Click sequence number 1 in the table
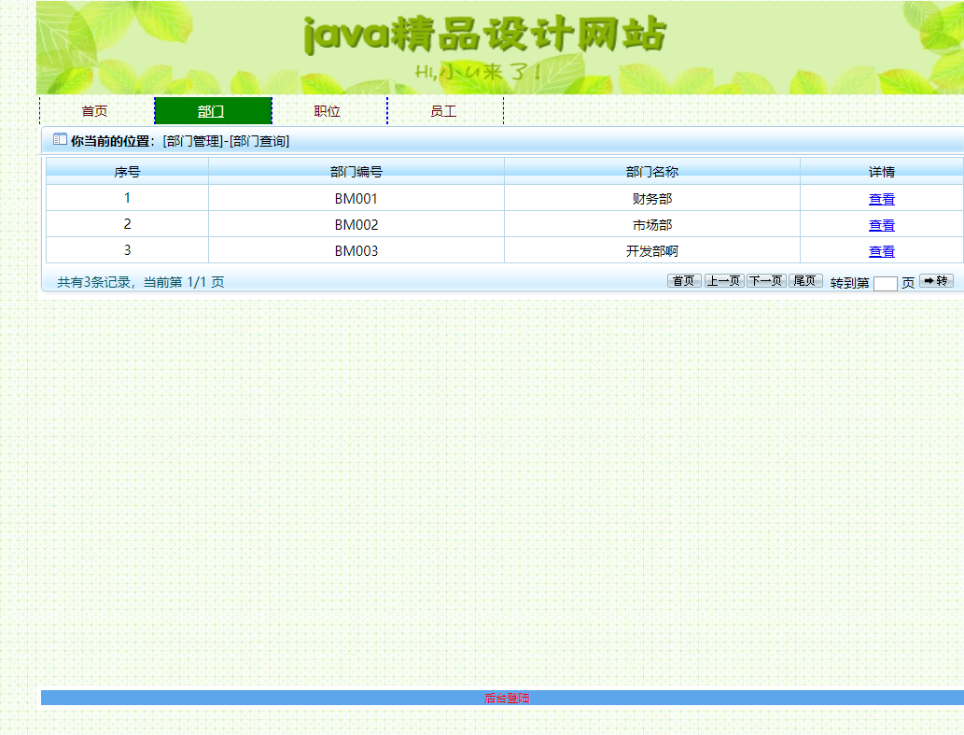The height and width of the screenshot is (735, 964). 127,198
